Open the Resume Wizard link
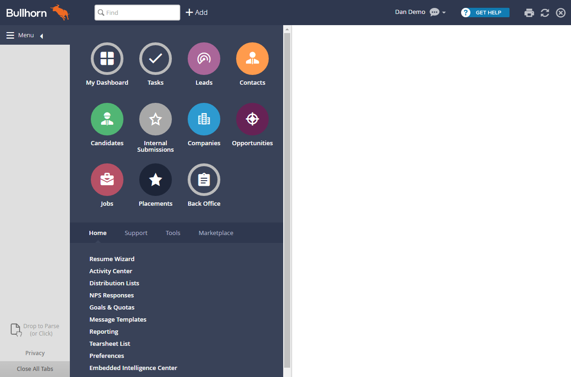 (112, 259)
